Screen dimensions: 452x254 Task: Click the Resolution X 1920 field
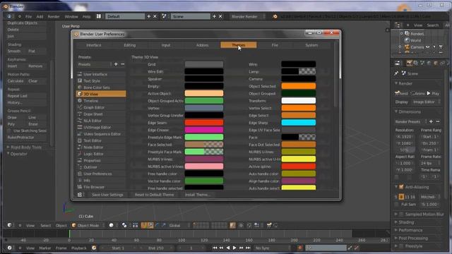click(405, 137)
